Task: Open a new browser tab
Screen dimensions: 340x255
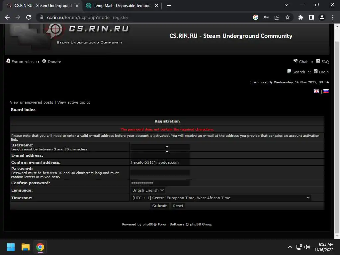Action: 169,6
